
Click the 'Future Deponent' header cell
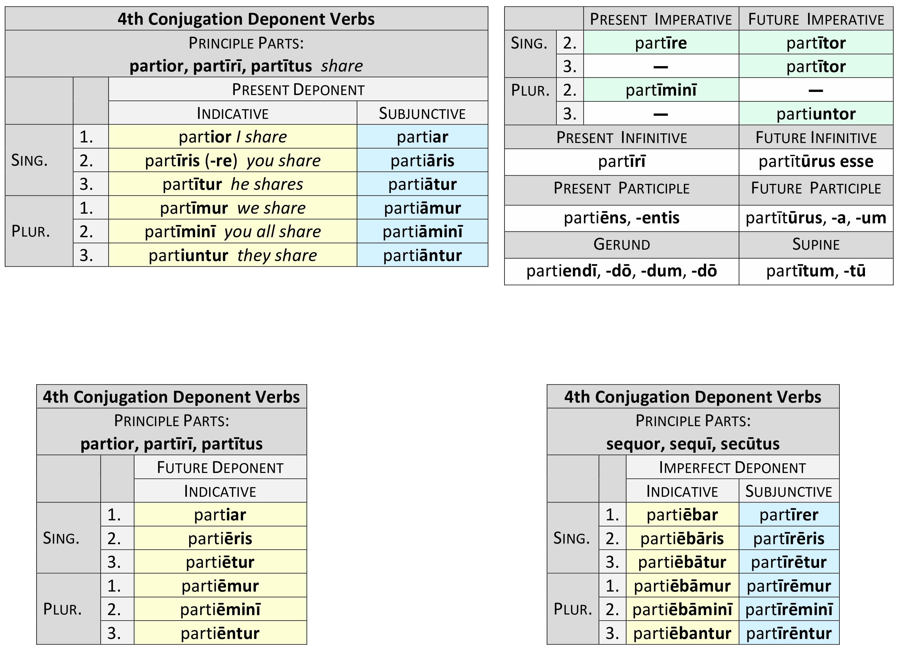click(220, 468)
